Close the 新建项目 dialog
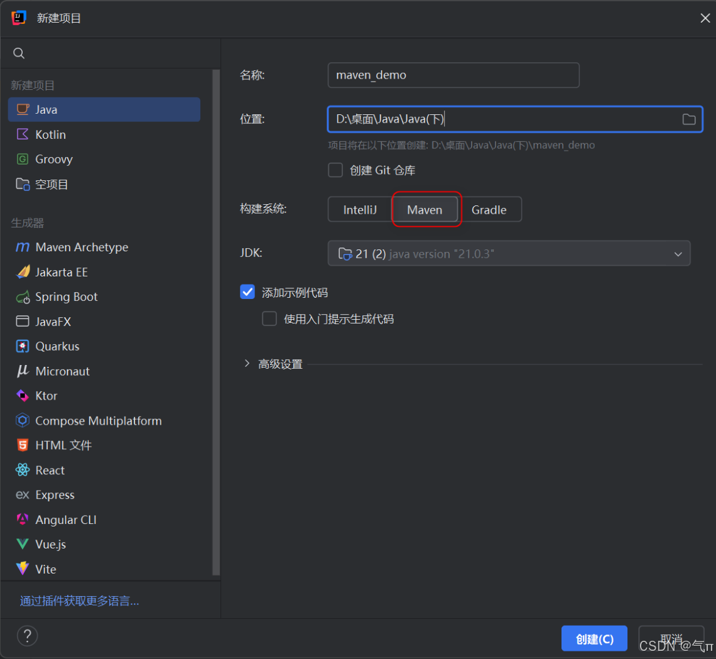Image resolution: width=716 pixels, height=659 pixels. [x=705, y=18]
